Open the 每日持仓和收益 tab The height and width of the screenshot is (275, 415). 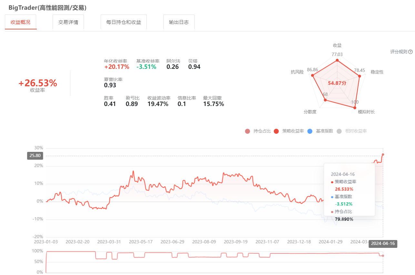tap(124, 22)
